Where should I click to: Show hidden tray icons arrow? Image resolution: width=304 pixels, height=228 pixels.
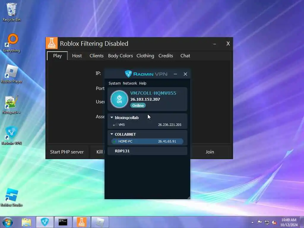tap(252, 222)
